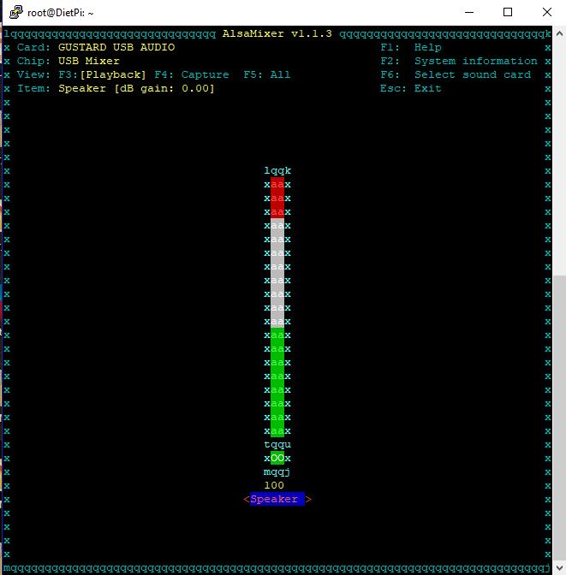This screenshot has height=575, width=566.
Task: Minimize the PuTTY window
Action: [468, 13]
